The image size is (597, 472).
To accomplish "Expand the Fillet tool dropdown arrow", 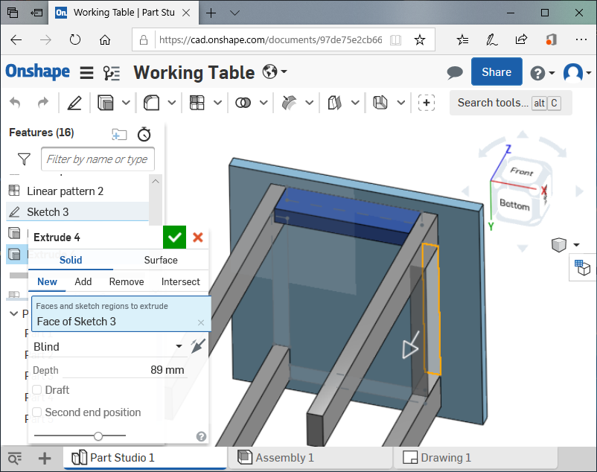I will (172, 103).
